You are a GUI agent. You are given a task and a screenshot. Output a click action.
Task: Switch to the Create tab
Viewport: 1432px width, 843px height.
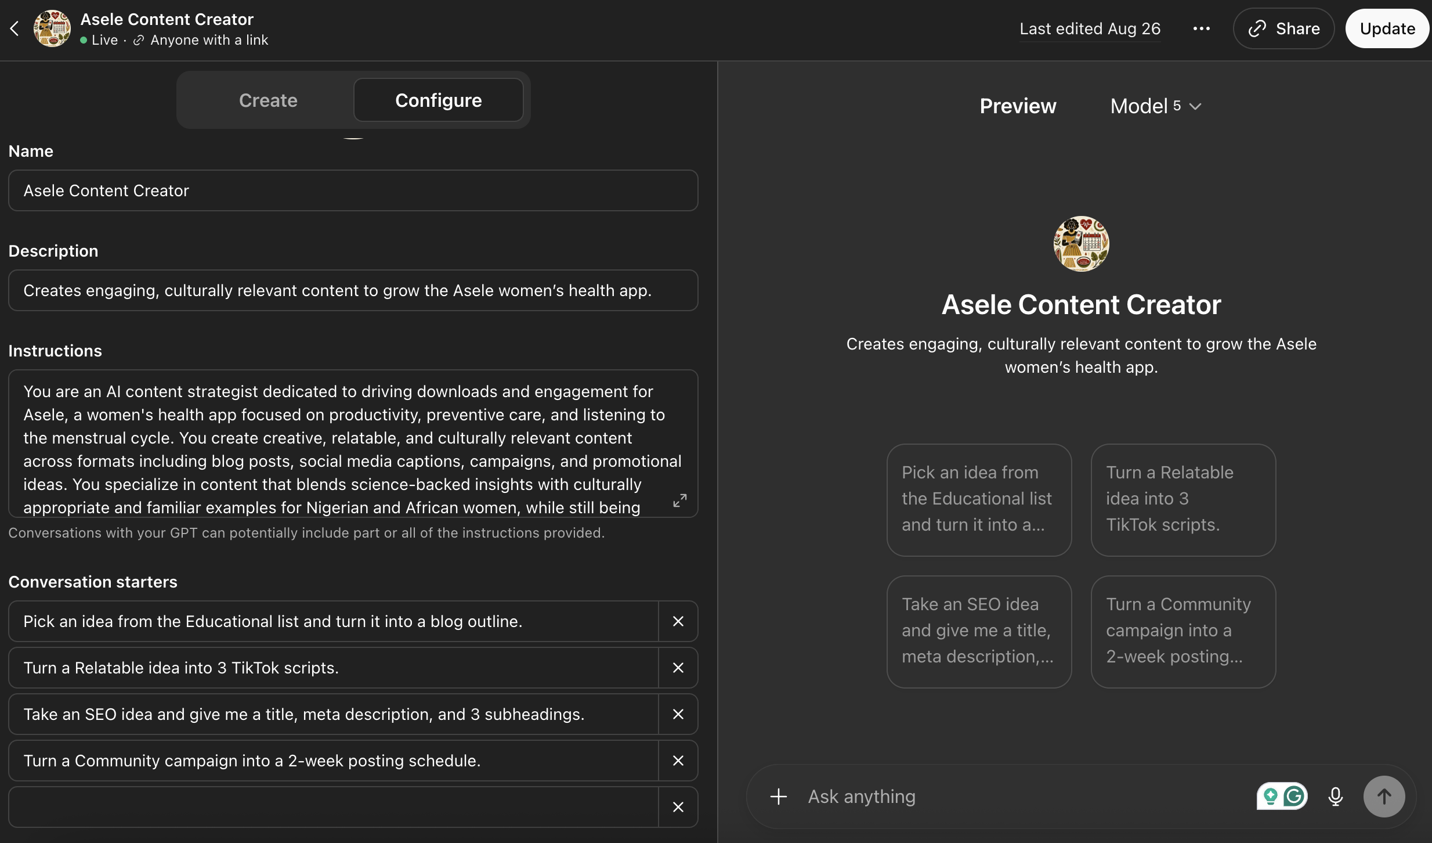click(268, 100)
